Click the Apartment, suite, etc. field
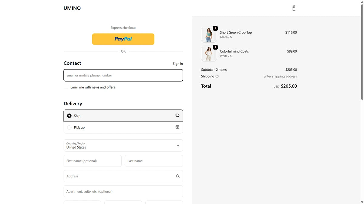The image size is (364, 204). pos(123,191)
